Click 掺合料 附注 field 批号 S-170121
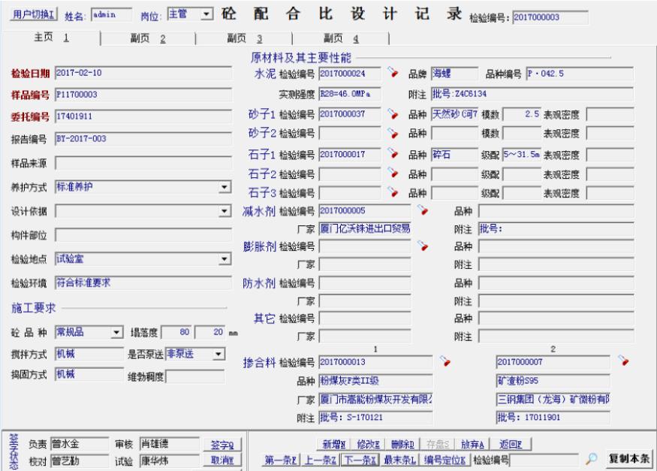This screenshot has height=471, width=657. [376, 418]
